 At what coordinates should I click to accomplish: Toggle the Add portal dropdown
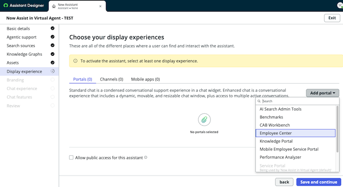322,93
